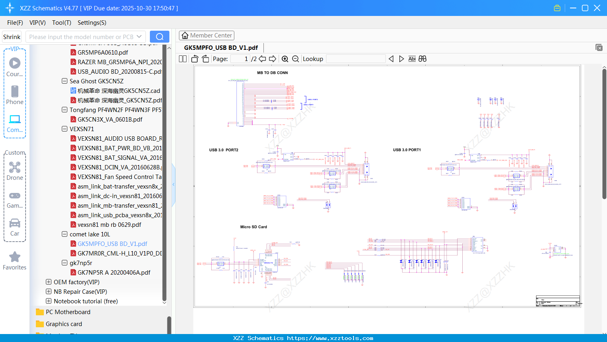The width and height of the screenshot is (607, 342).
Task: Click the Member Center button
Action: pos(206,35)
